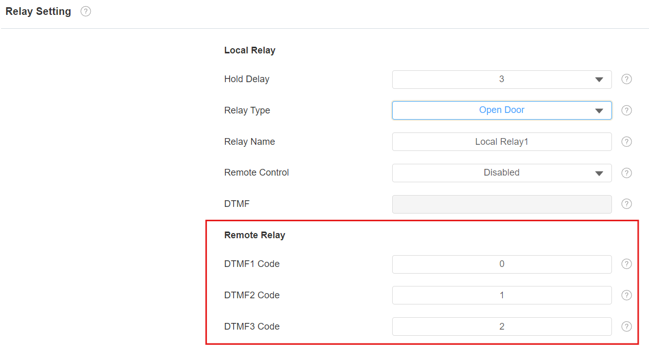Click the greyed-out DTMF field
The image size is (649, 345).
pyautogui.click(x=502, y=204)
